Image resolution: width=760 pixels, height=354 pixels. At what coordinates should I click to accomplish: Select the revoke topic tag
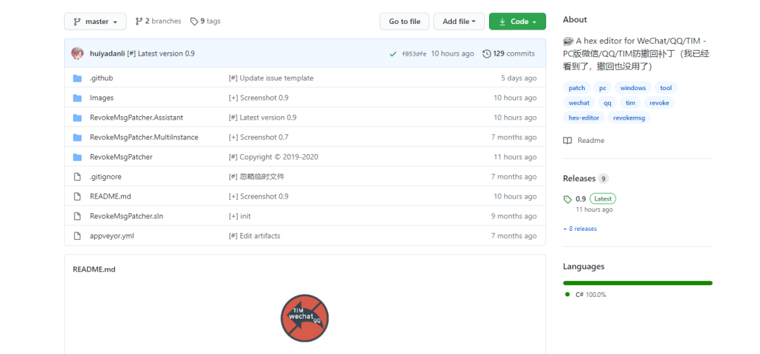point(659,103)
